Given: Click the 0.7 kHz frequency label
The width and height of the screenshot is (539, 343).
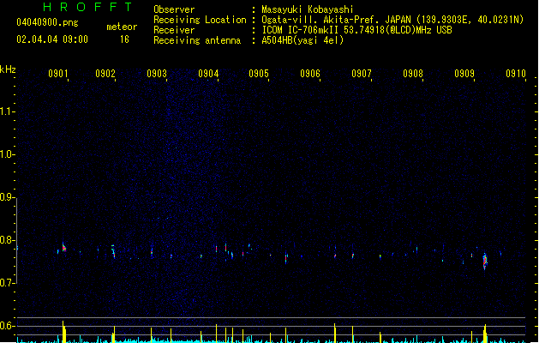Looking at the screenshot, I should (x=7, y=283).
